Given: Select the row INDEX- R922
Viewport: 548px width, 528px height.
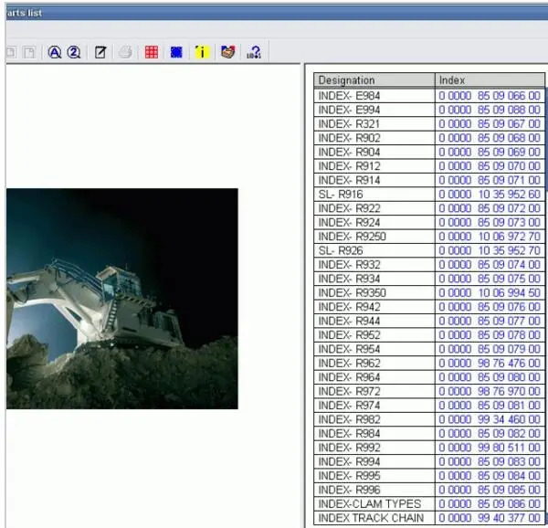Looking at the screenshot, I should pyautogui.click(x=429, y=208).
